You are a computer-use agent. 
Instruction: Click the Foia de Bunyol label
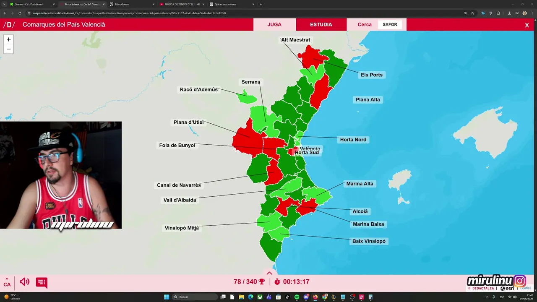click(177, 145)
